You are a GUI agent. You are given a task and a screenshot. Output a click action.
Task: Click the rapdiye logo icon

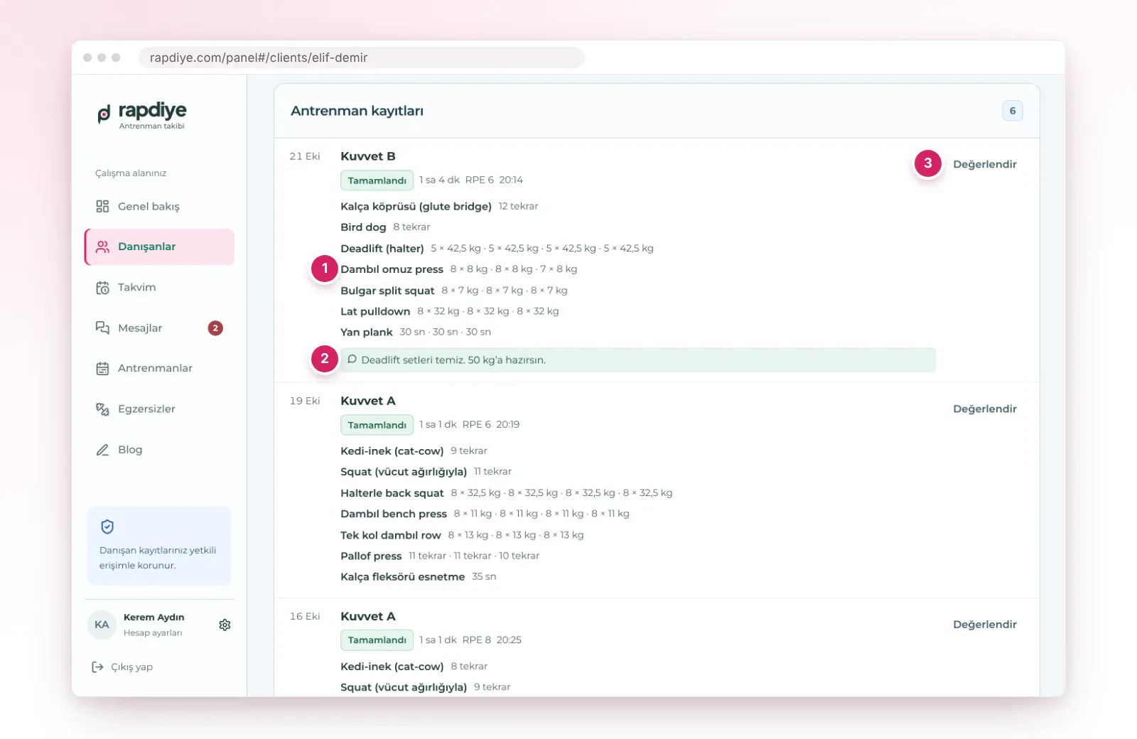pyautogui.click(x=104, y=114)
